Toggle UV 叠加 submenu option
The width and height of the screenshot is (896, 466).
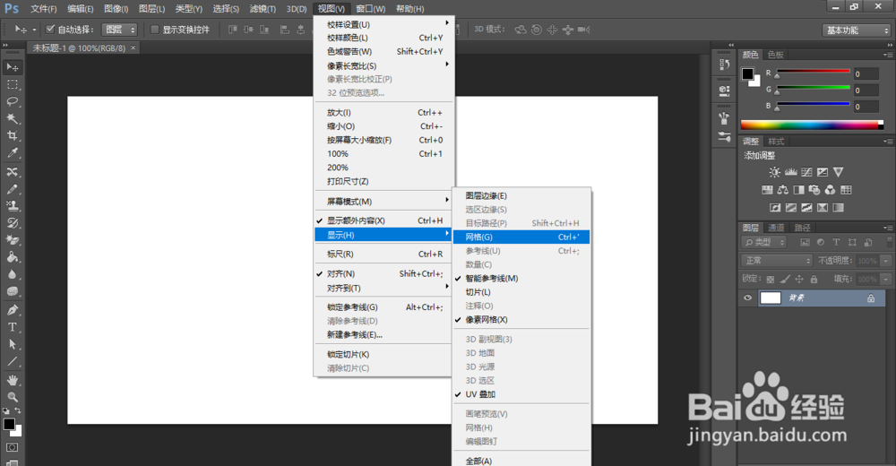[521, 394]
